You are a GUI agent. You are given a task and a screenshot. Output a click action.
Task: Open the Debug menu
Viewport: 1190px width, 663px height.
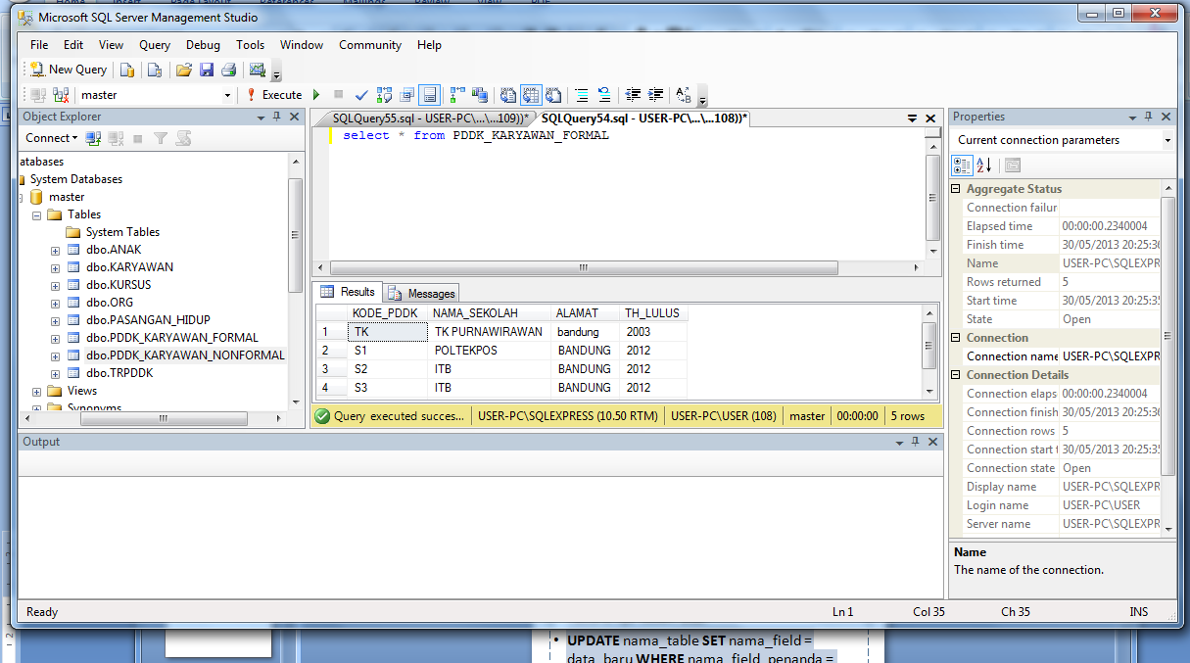point(203,44)
